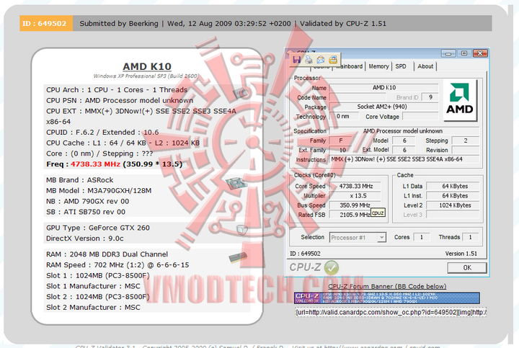Click the AMD logo in Processor group
The width and height of the screenshot is (519, 348).
click(459, 99)
